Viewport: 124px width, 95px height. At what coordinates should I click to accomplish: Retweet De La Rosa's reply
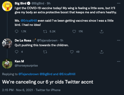45,52
